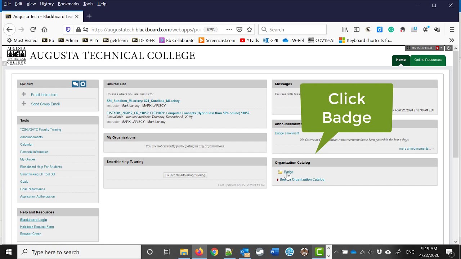Click the logout power icon at top right

click(449, 48)
